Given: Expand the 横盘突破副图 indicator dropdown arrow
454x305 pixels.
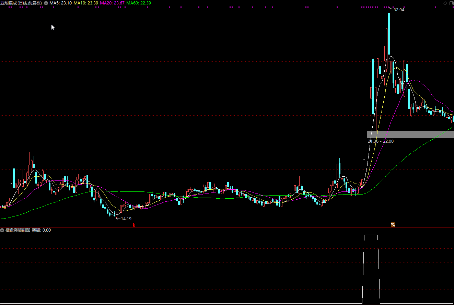Looking at the screenshot, I should (x=2, y=230).
